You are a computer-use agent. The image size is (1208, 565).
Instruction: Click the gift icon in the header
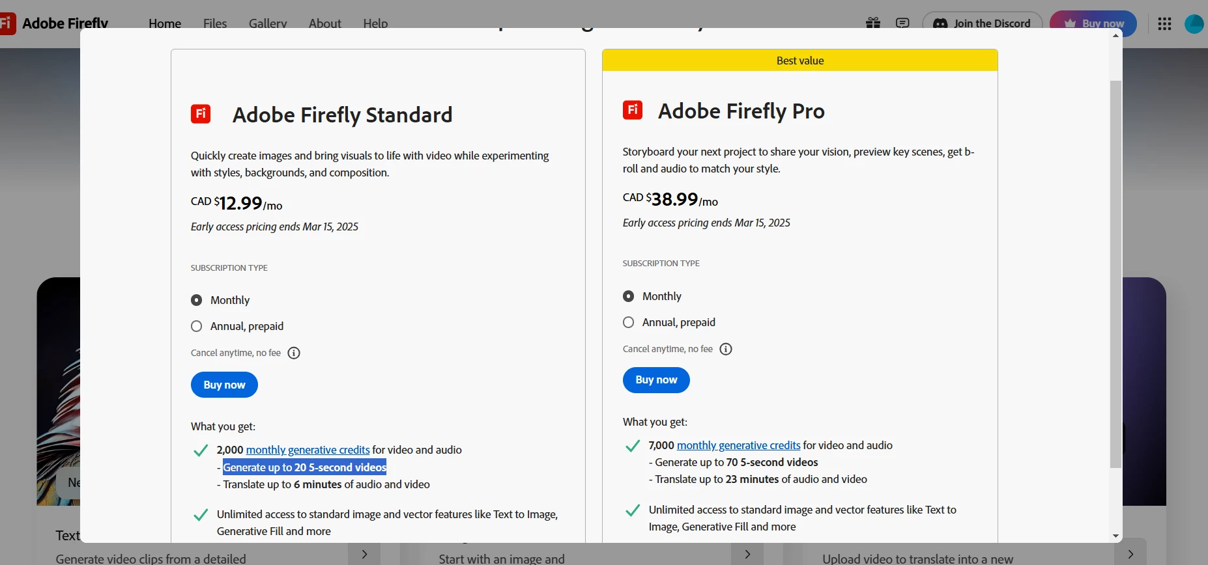(873, 23)
